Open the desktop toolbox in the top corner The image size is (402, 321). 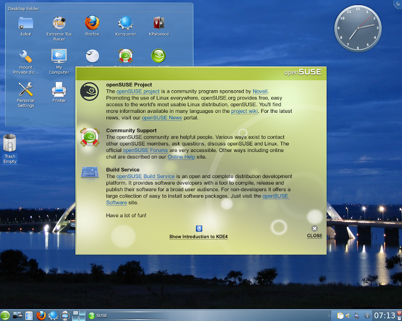coord(397,4)
